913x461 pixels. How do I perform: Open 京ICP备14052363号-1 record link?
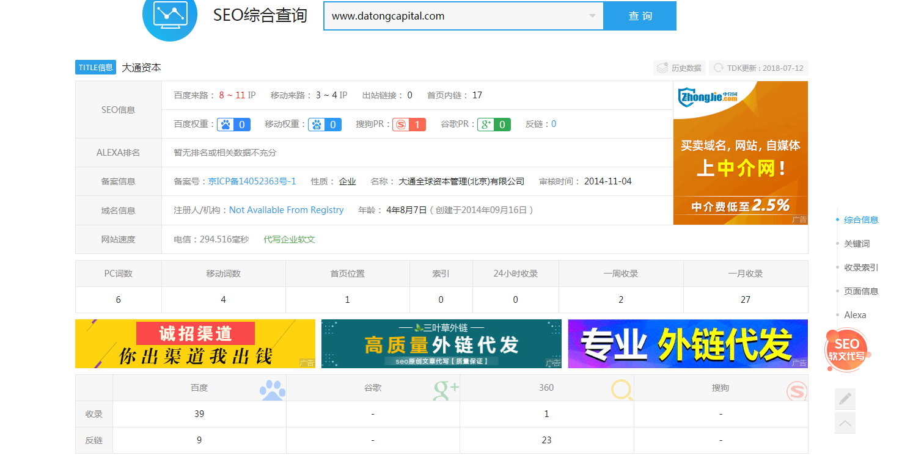click(x=252, y=181)
